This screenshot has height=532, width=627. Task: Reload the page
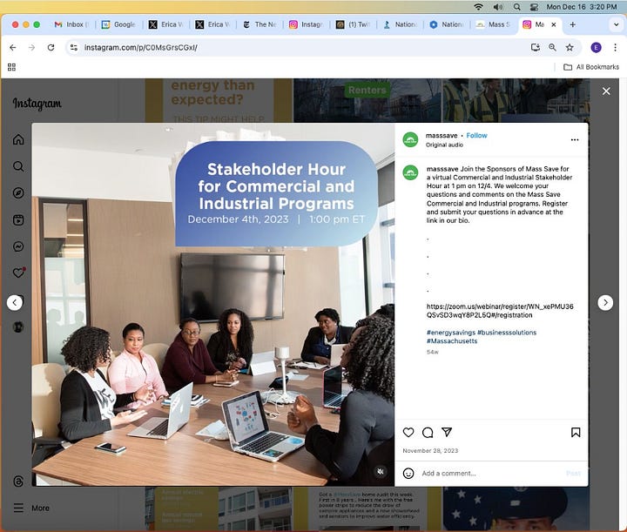[51, 48]
